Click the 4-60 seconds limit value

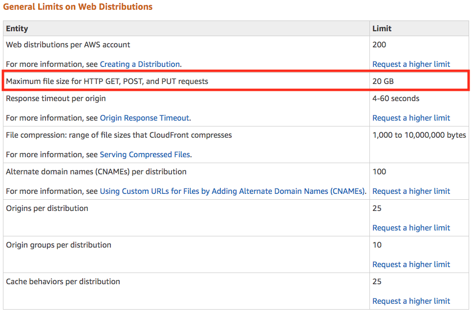(x=396, y=98)
